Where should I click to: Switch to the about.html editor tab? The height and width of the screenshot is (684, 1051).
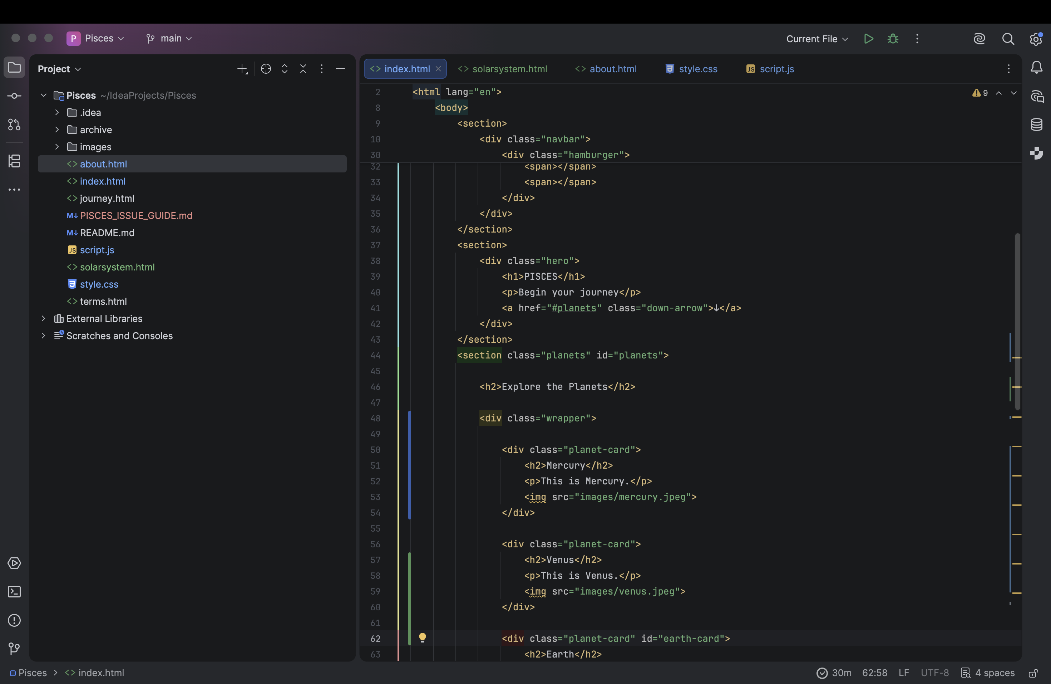[x=606, y=69]
